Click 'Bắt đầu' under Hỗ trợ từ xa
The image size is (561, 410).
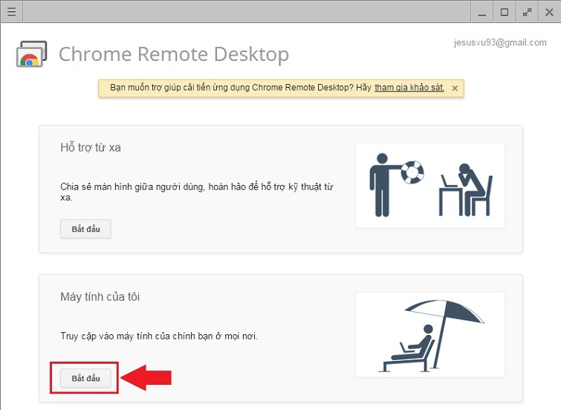[x=85, y=229]
